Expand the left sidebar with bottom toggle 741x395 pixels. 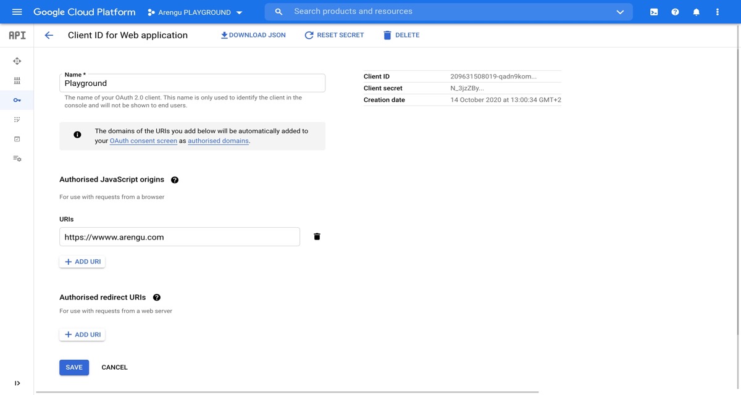tap(17, 383)
